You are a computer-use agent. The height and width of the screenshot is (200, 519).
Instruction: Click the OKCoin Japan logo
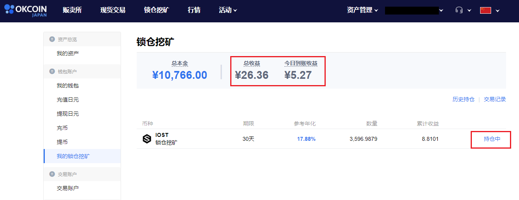[x=26, y=10]
